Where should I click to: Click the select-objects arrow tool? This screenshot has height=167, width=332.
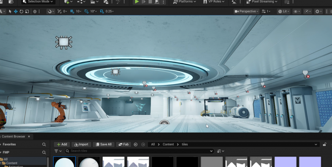point(10,11)
